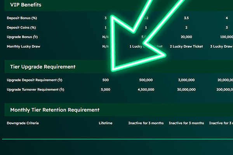233x155 pixels.
Task: Expand the Monthly Tier Retention Requirement header
Action: tap(55, 110)
